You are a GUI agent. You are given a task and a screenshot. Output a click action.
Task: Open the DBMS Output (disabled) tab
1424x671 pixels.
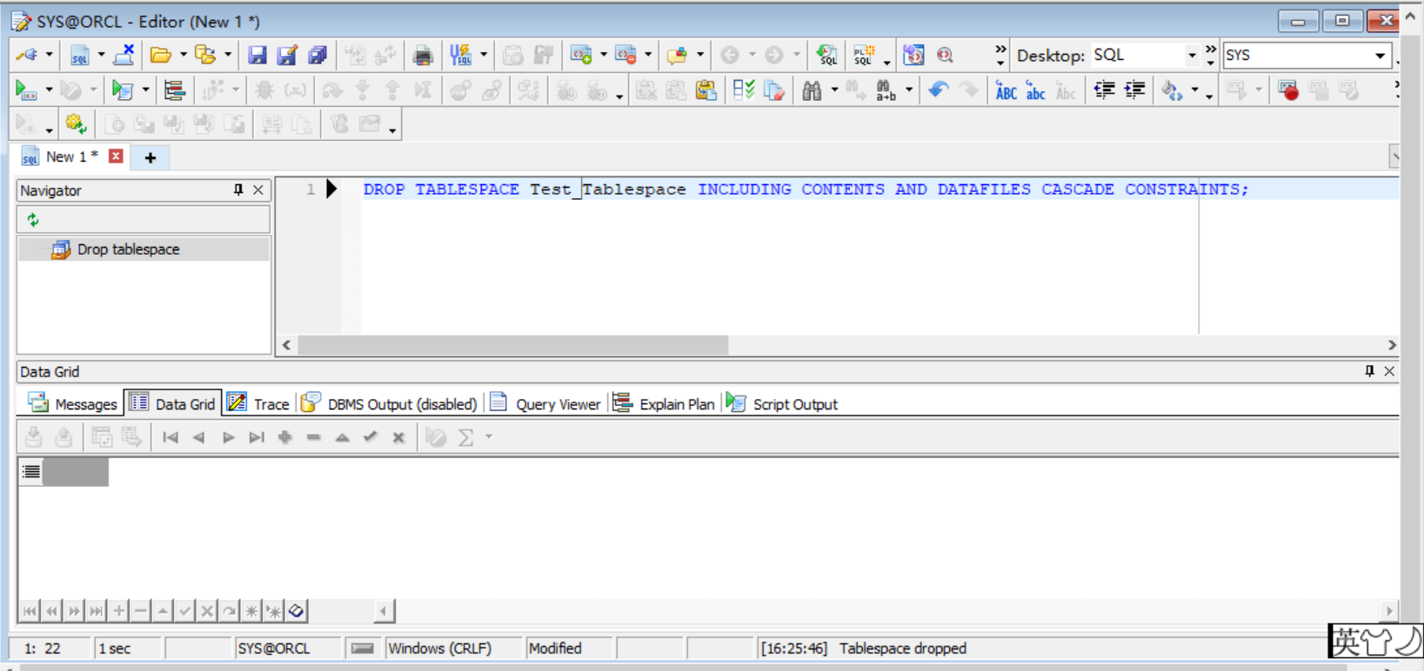(390, 403)
